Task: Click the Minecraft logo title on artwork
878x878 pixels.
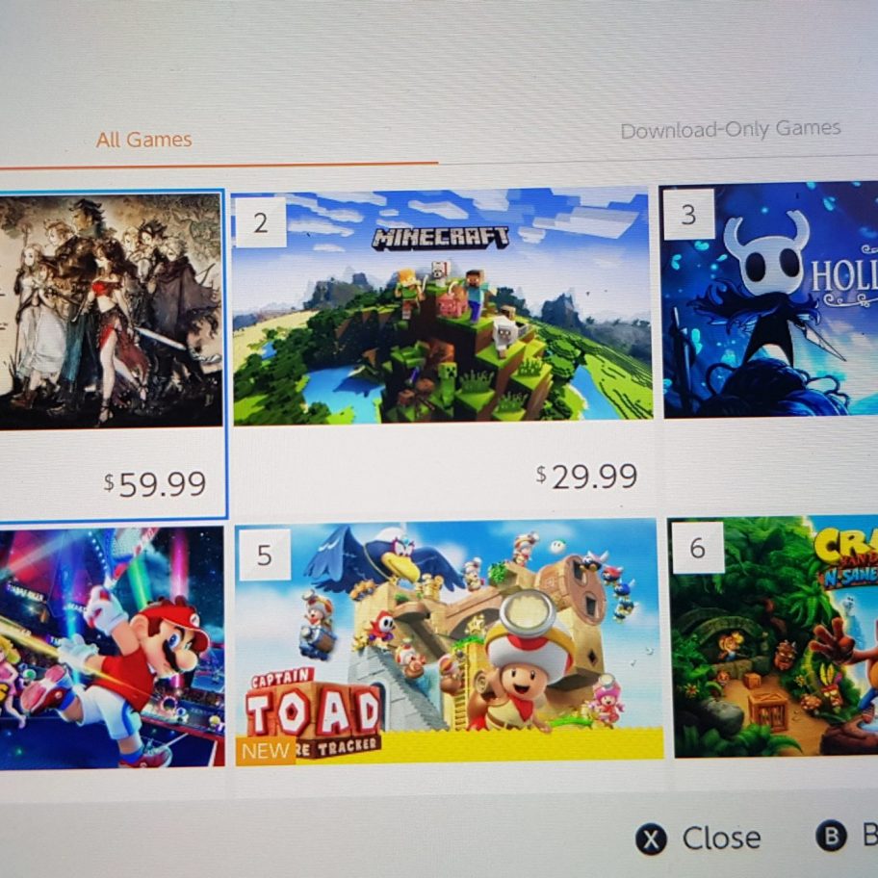Action: [x=441, y=238]
